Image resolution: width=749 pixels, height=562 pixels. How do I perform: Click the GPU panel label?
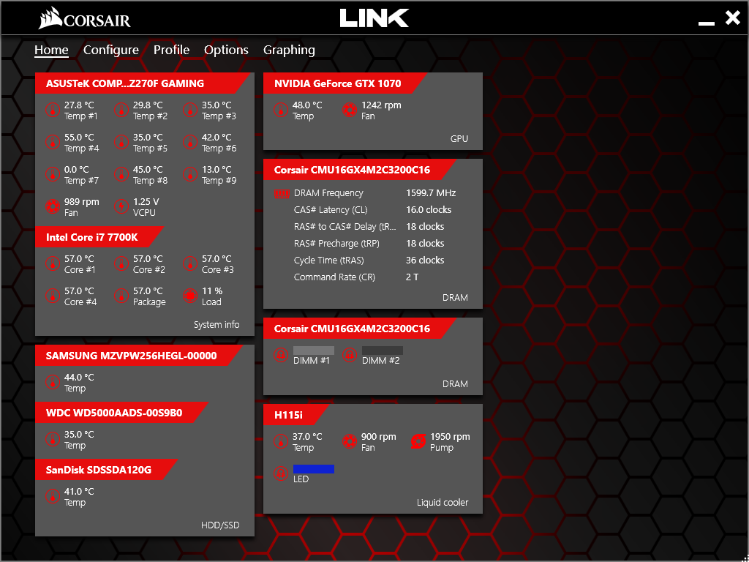tap(459, 139)
